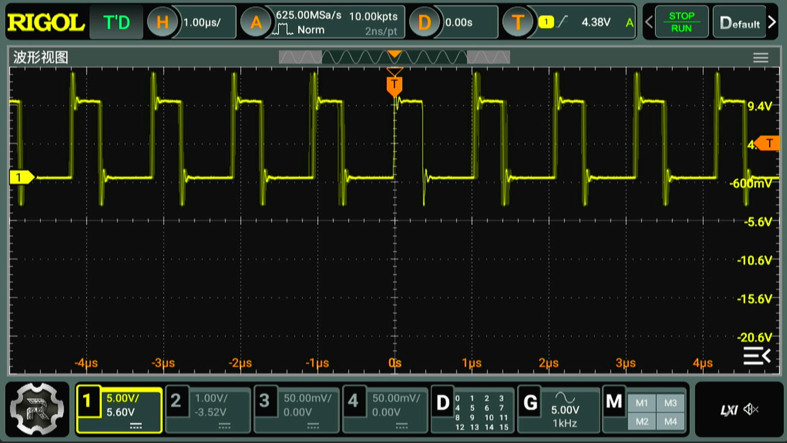The width and height of the screenshot is (787, 443).
Task: Expand the side results panel arrow
Action: (x=757, y=356)
